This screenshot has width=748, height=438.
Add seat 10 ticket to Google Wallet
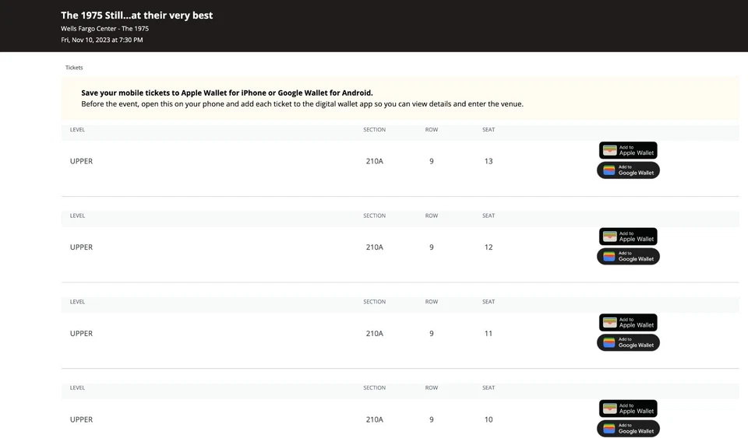pyautogui.click(x=628, y=429)
